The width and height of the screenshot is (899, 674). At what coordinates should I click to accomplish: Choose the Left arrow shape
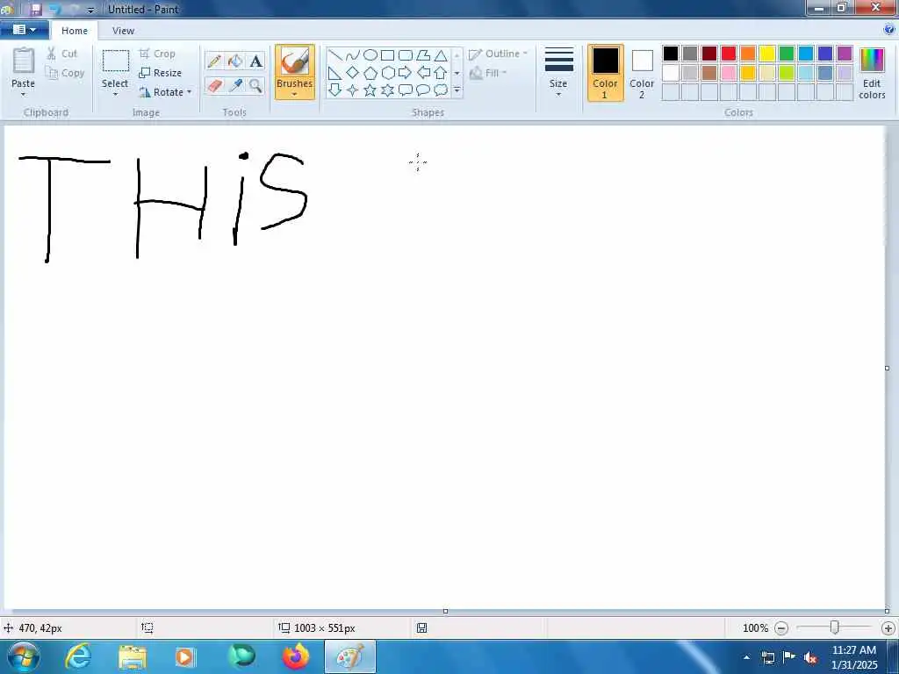pyautogui.click(x=423, y=73)
